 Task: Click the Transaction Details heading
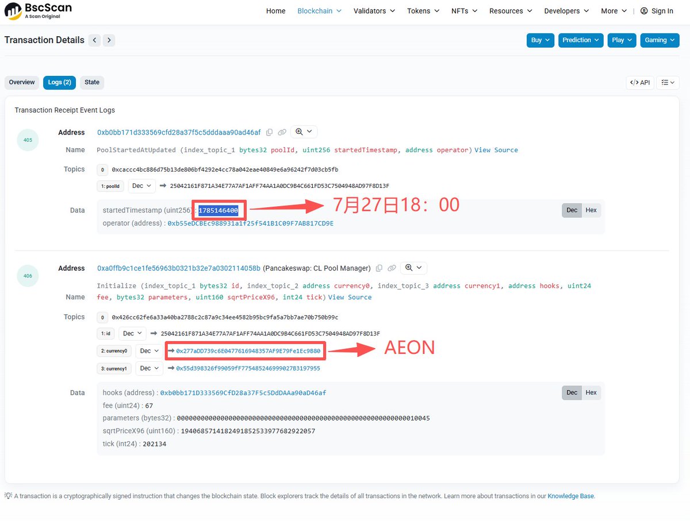(44, 40)
